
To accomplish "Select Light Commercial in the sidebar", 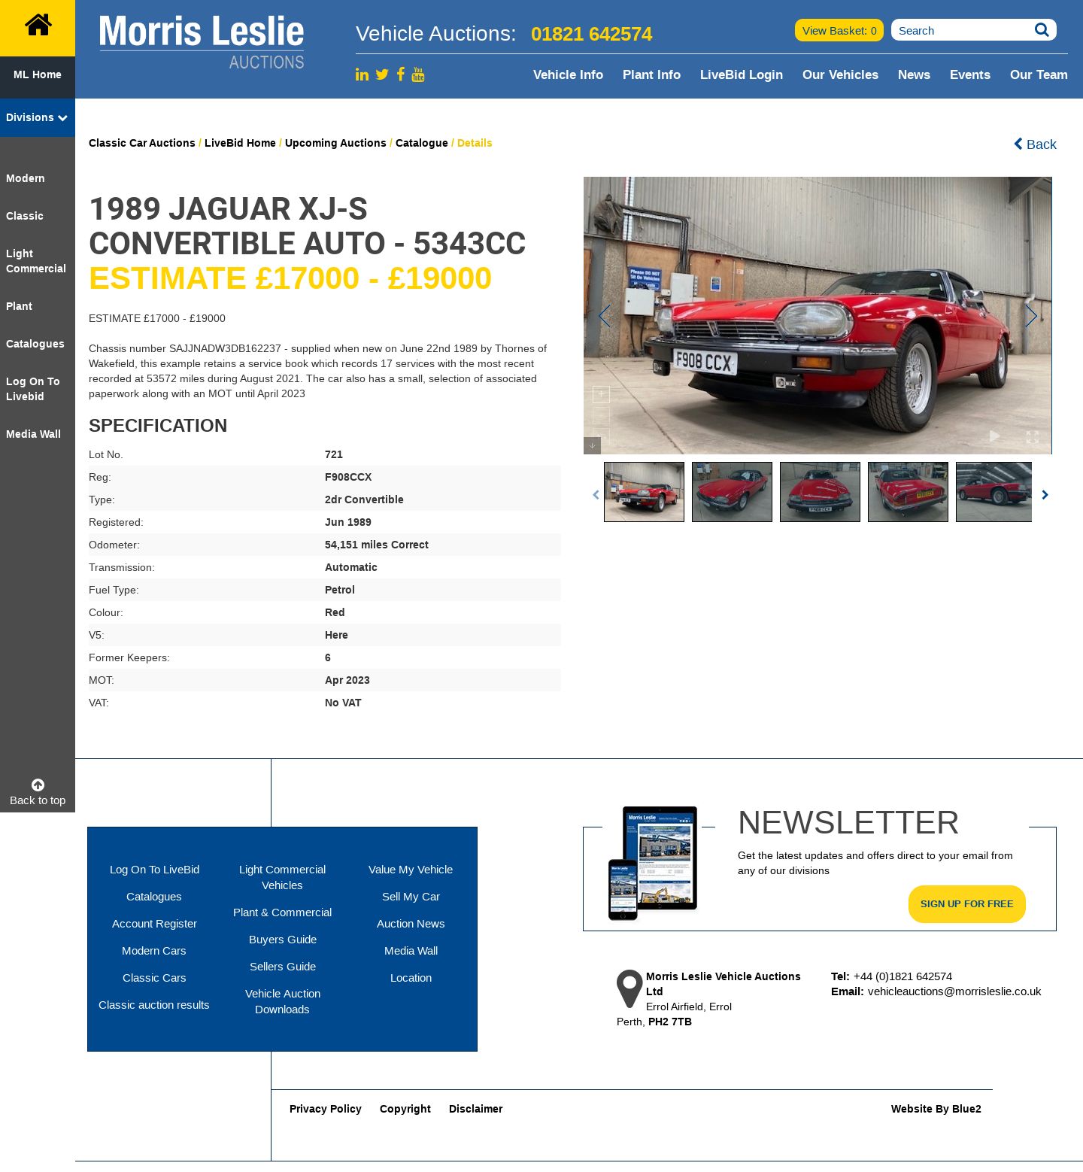I will click(x=36, y=261).
